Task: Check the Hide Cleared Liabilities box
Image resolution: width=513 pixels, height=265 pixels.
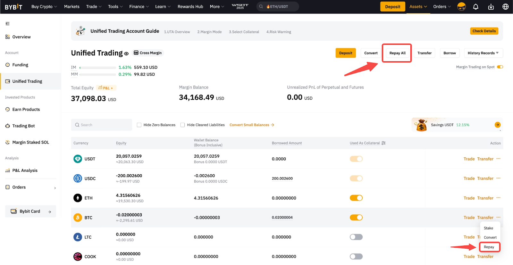Action: [183, 125]
